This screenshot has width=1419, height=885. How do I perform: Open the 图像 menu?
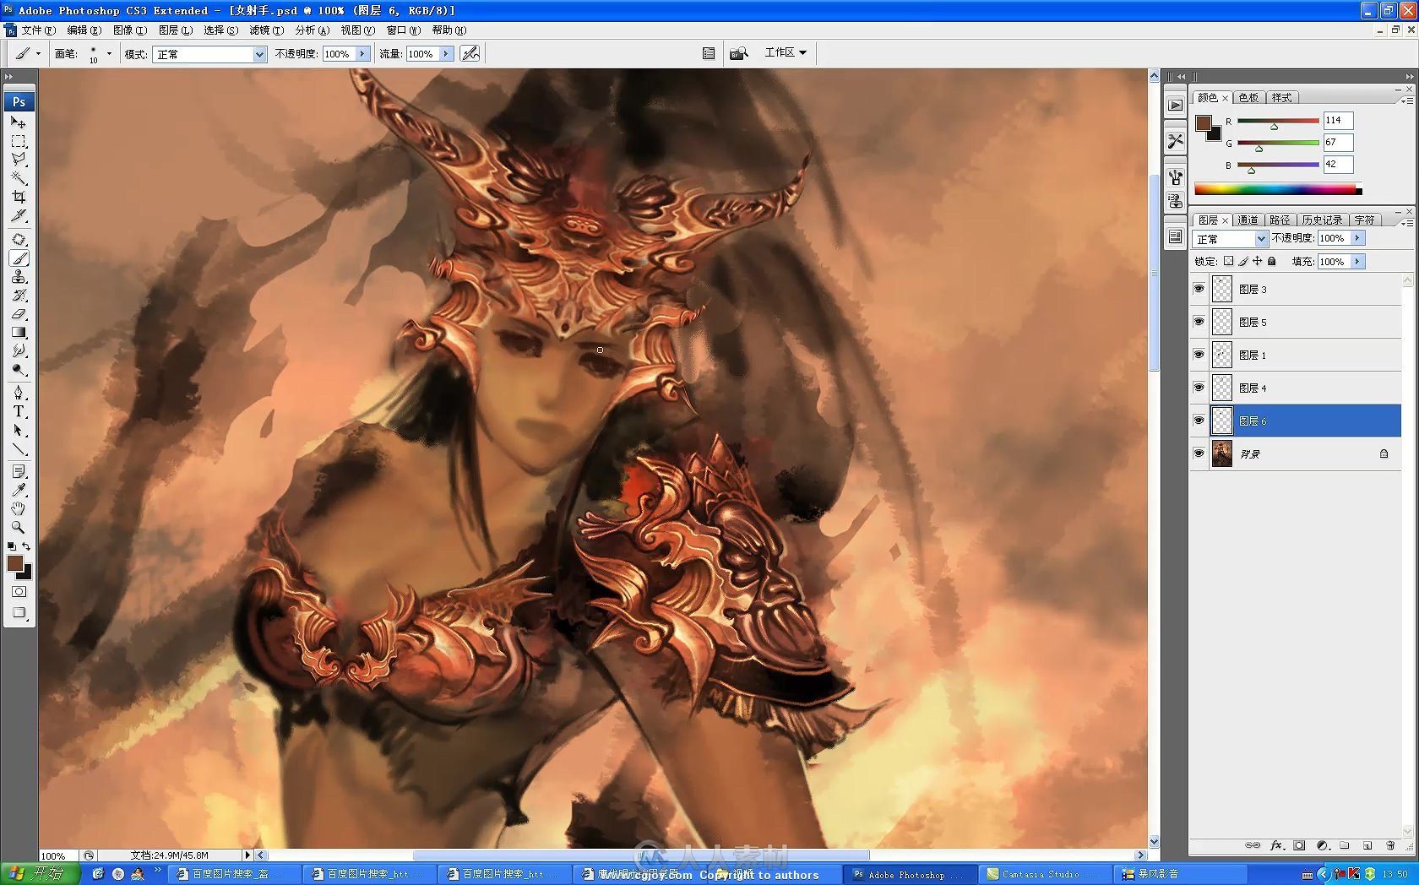tap(129, 30)
